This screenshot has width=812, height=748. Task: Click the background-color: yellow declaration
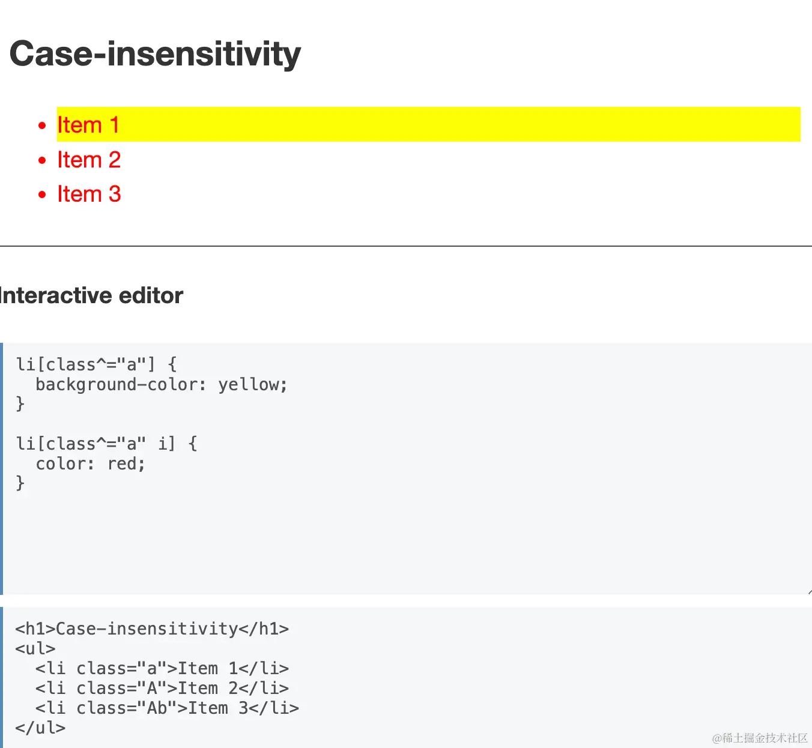(162, 384)
